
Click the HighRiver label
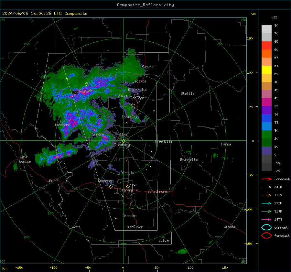[134, 227]
